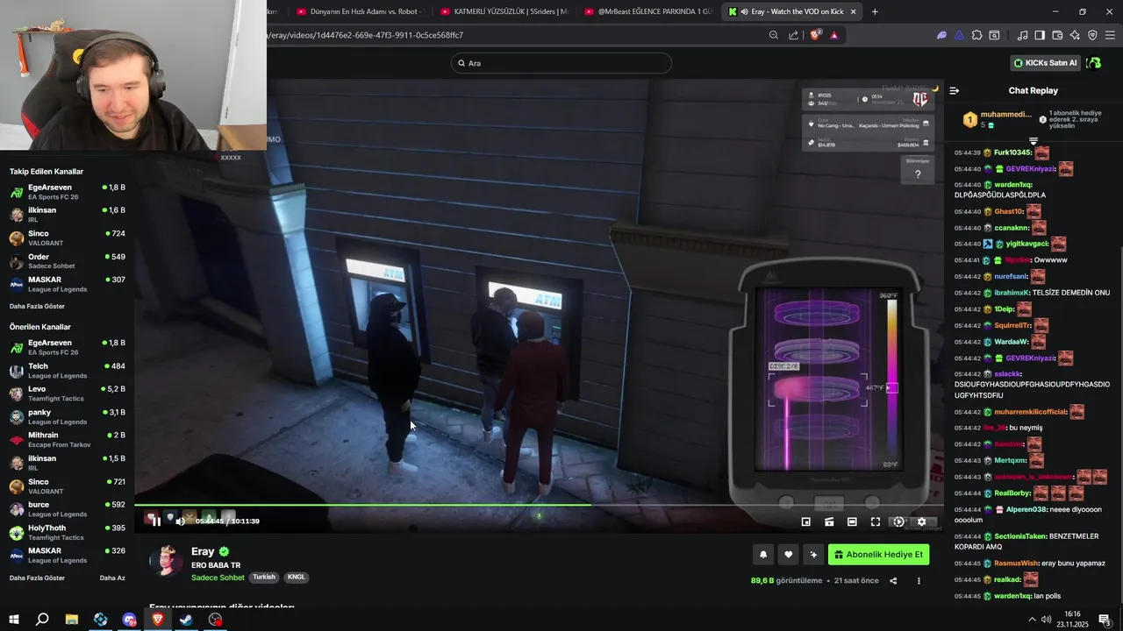Share this VOD via the share icon
1123x631 pixels.
[893, 580]
